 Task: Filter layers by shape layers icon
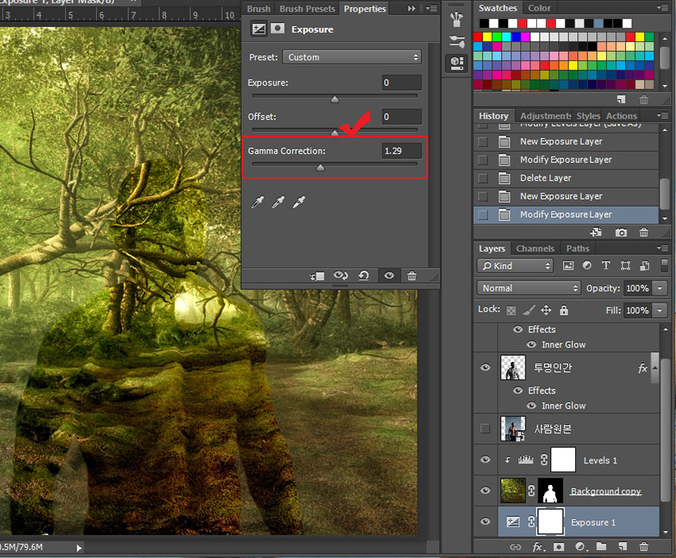click(x=625, y=265)
